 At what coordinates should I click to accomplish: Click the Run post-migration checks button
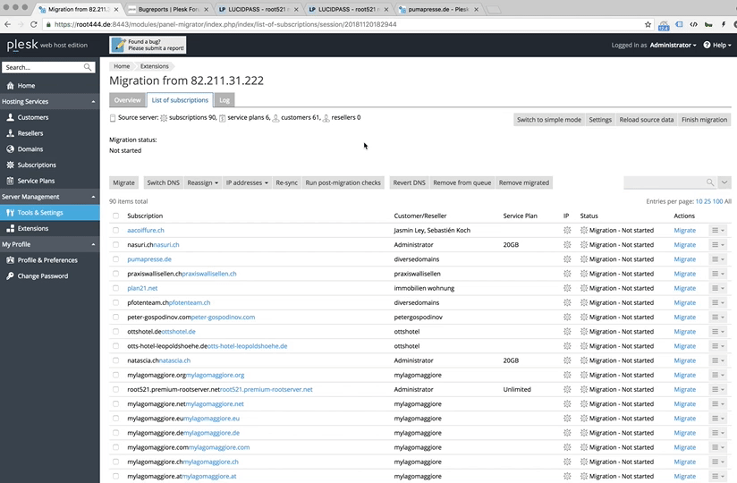[x=343, y=182]
